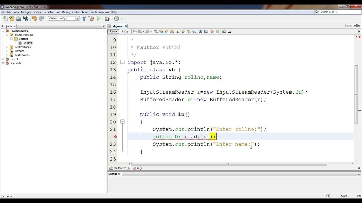Start macro recording red circle icon

point(212,32)
